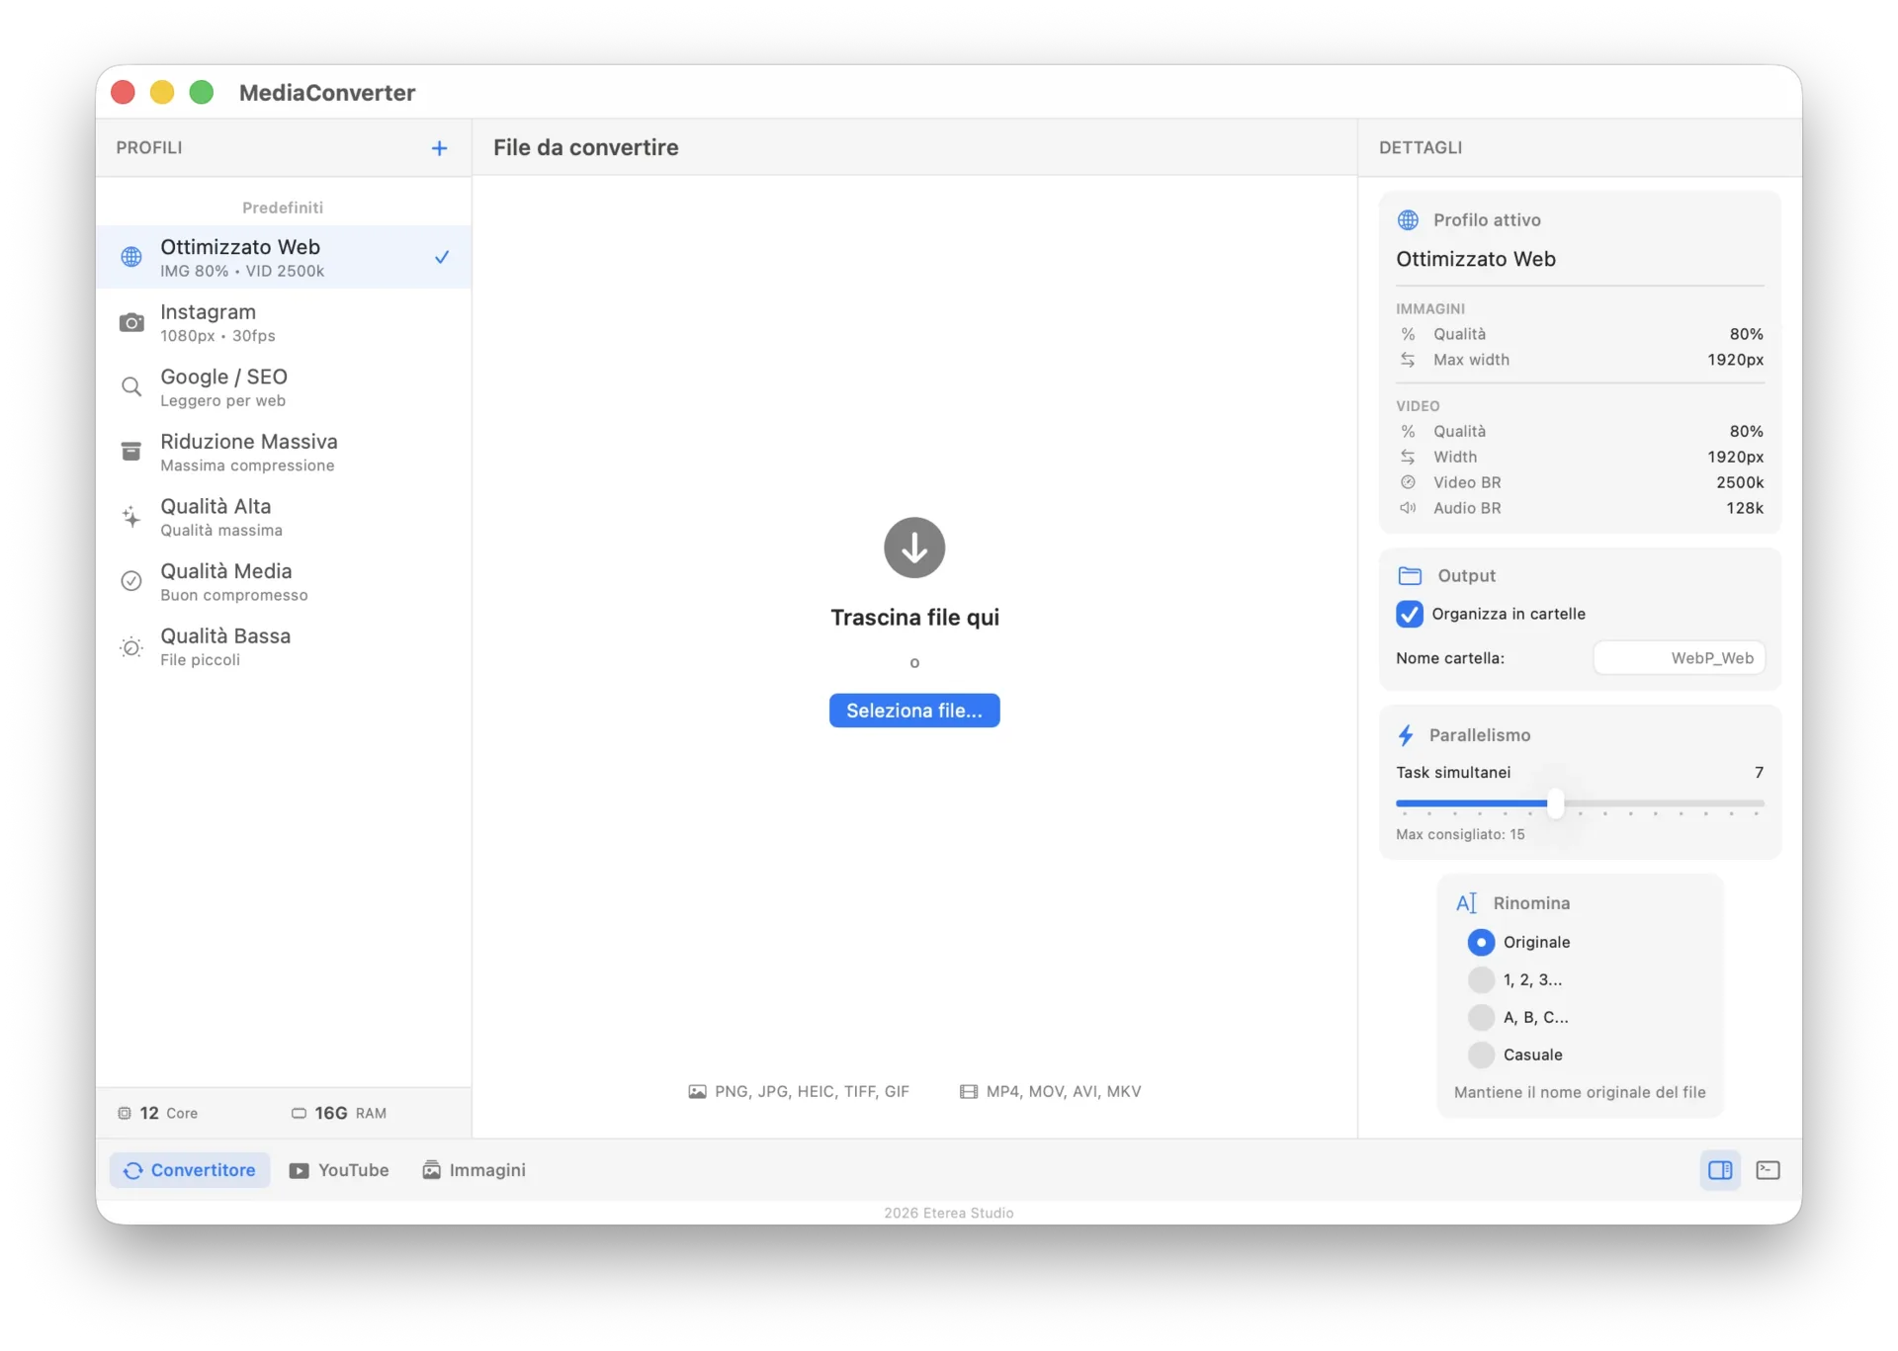The width and height of the screenshot is (1898, 1351).
Task: Click the Nome cartella input field
Action: tap(1679, 658)
